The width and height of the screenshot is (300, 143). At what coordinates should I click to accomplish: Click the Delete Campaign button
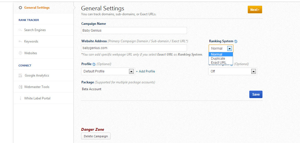click(x=96, y=136)
